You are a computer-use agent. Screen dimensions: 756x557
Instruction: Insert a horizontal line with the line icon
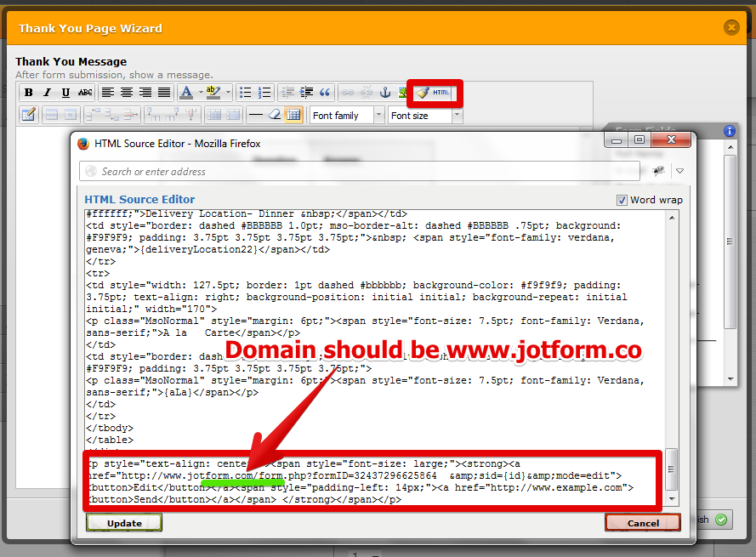pyautogui.click(x=254, y=113)
